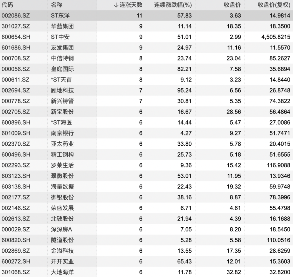Click stock code 002613.SZ

(16, 218)
